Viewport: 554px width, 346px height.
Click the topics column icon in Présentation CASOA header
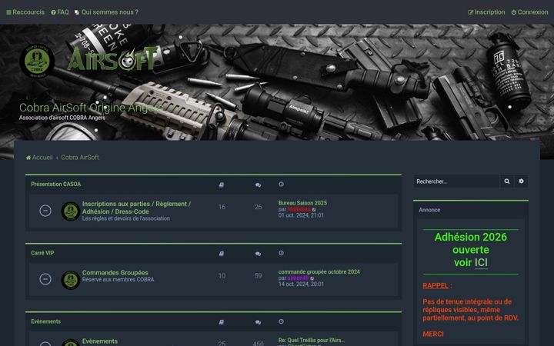(222, 185)
